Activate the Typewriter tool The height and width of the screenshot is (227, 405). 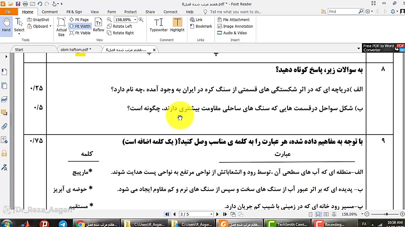(159, 25)
